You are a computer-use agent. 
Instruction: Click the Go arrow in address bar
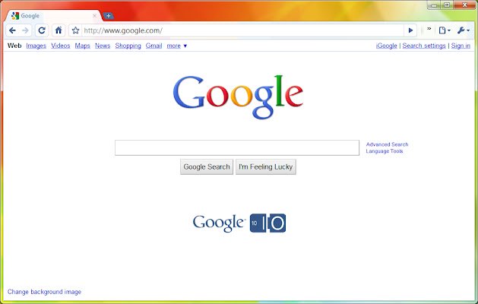pyautogui.click(x=410, y=30)
